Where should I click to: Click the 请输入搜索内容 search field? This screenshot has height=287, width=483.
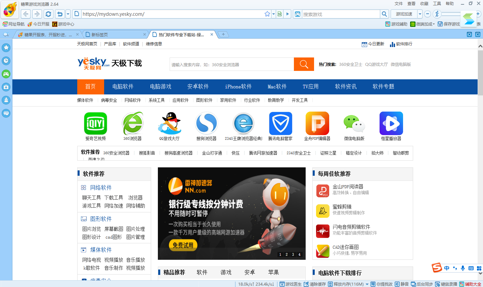pyautogui.click(x=232, y=65)
